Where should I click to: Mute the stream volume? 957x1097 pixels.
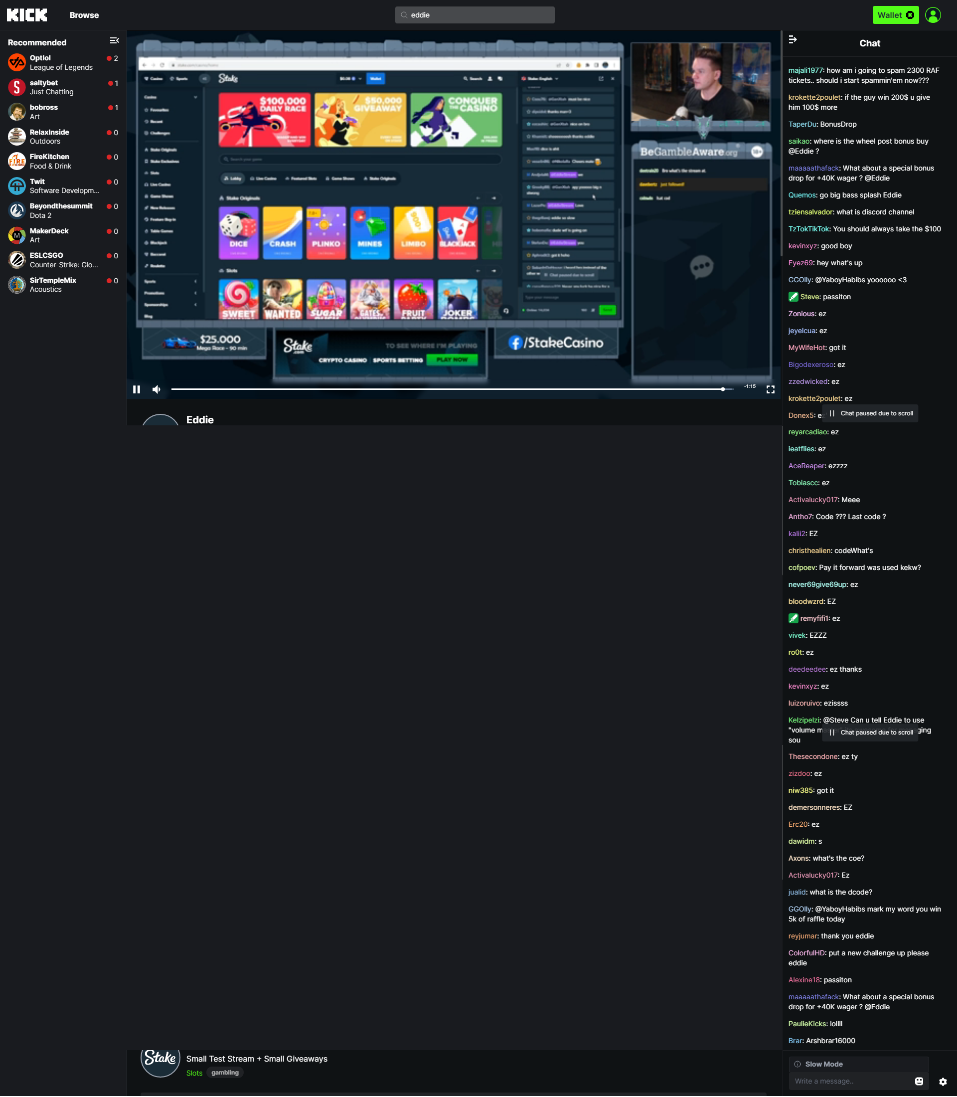(157, 389)
